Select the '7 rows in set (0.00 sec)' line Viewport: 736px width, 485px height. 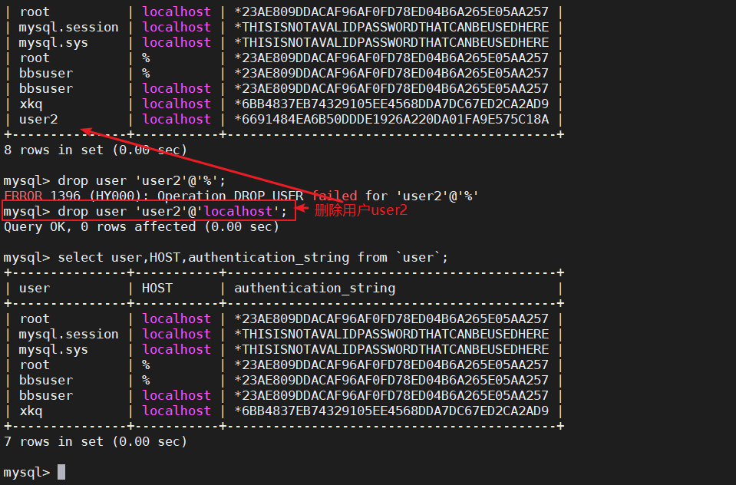point(95,442)
